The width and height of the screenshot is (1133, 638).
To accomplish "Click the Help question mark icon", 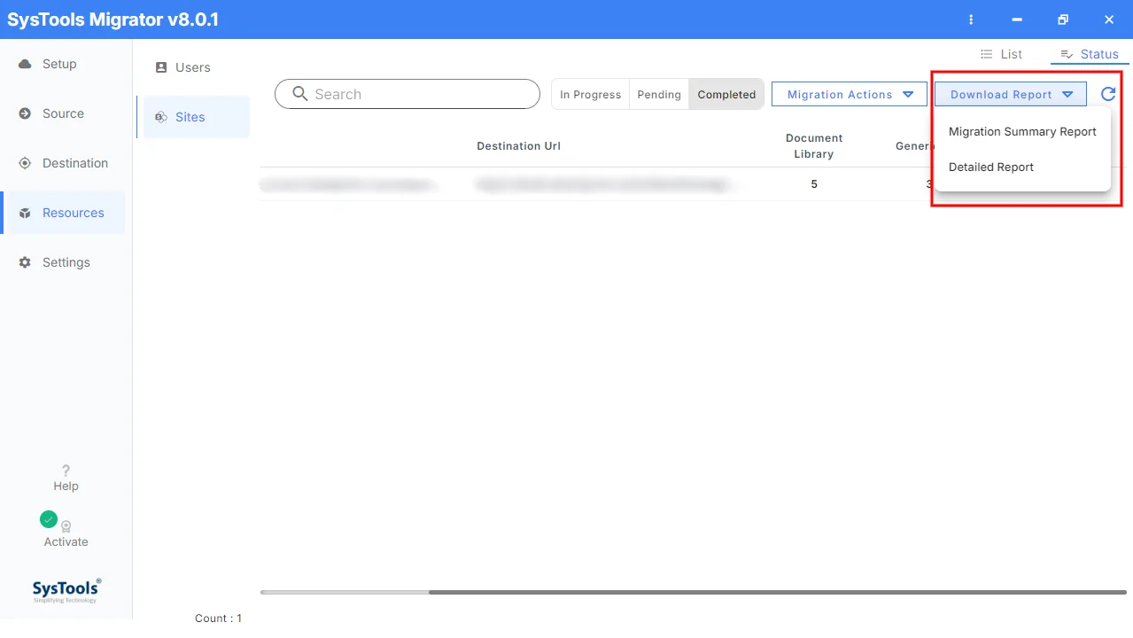I will pyautogui.click(x=66, y=471).
